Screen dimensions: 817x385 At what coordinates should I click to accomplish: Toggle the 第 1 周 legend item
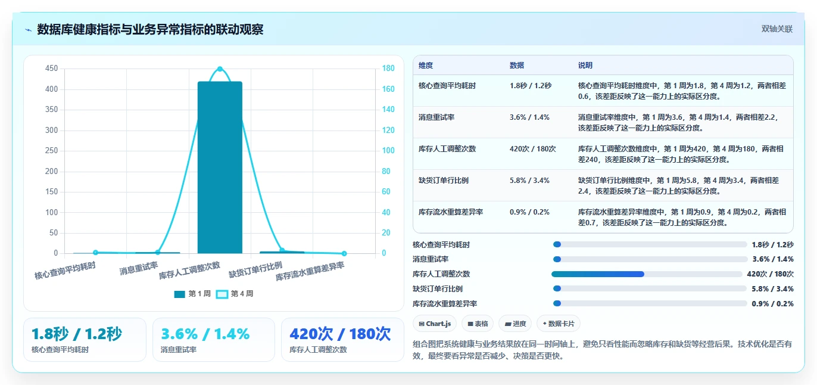point(192,294)
